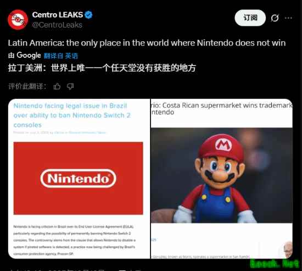The height and width of the screenshot is (271, 302).
Task: Click the Nintendo Switch 2 article headline
Action: point(72,115)
